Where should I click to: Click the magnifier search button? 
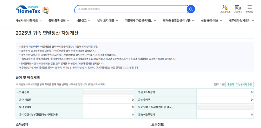pyautogui.click(x=191, y=9)
